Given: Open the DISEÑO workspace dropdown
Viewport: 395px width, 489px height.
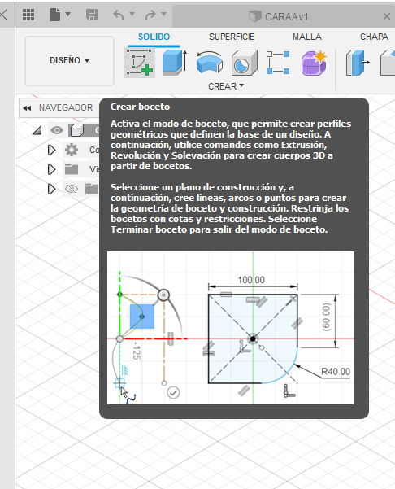Looking at the screenshot, I should coord(69,60).
